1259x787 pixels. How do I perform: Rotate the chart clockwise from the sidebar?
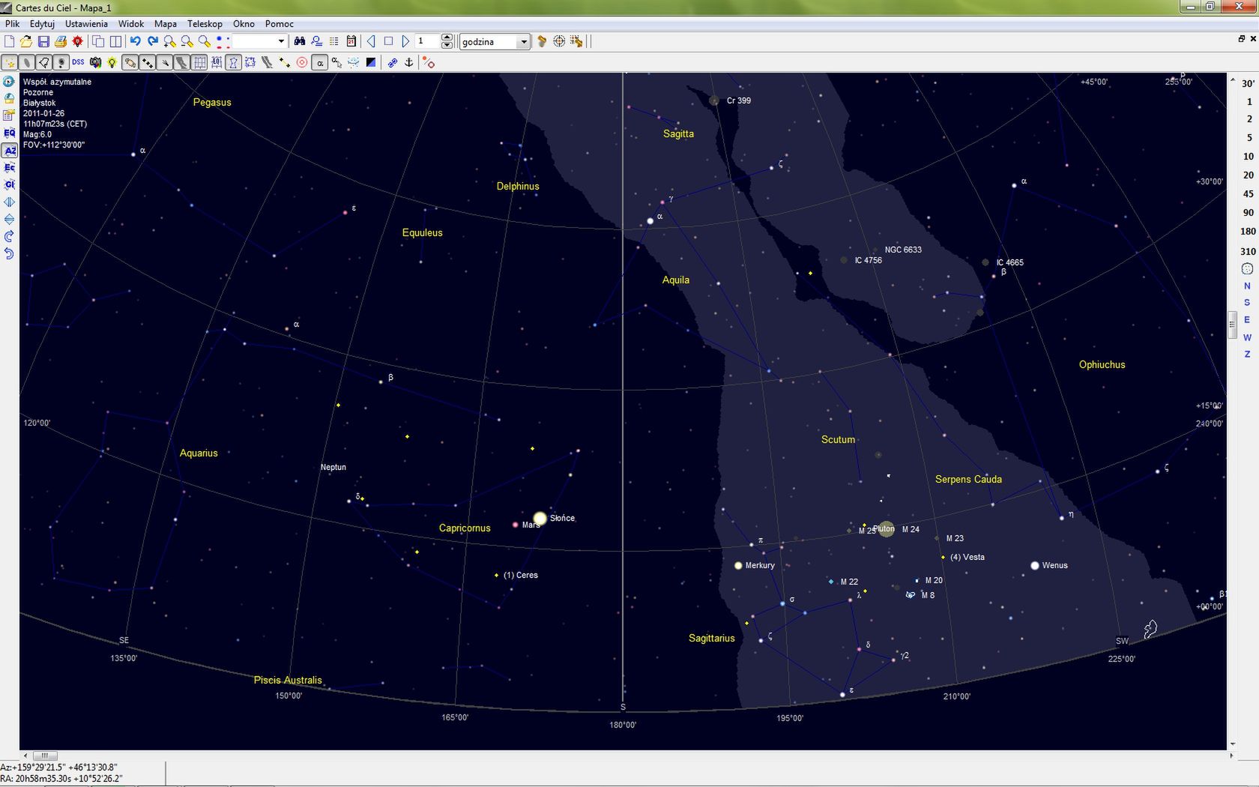9,235
